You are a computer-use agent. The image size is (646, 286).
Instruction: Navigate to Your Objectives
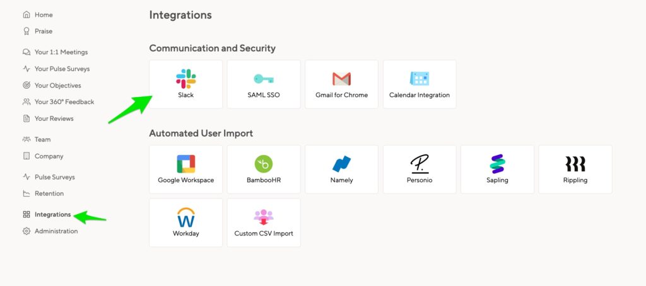[57, 86]
